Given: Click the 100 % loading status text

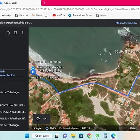Looking at the screenshot, I should 53,128.
